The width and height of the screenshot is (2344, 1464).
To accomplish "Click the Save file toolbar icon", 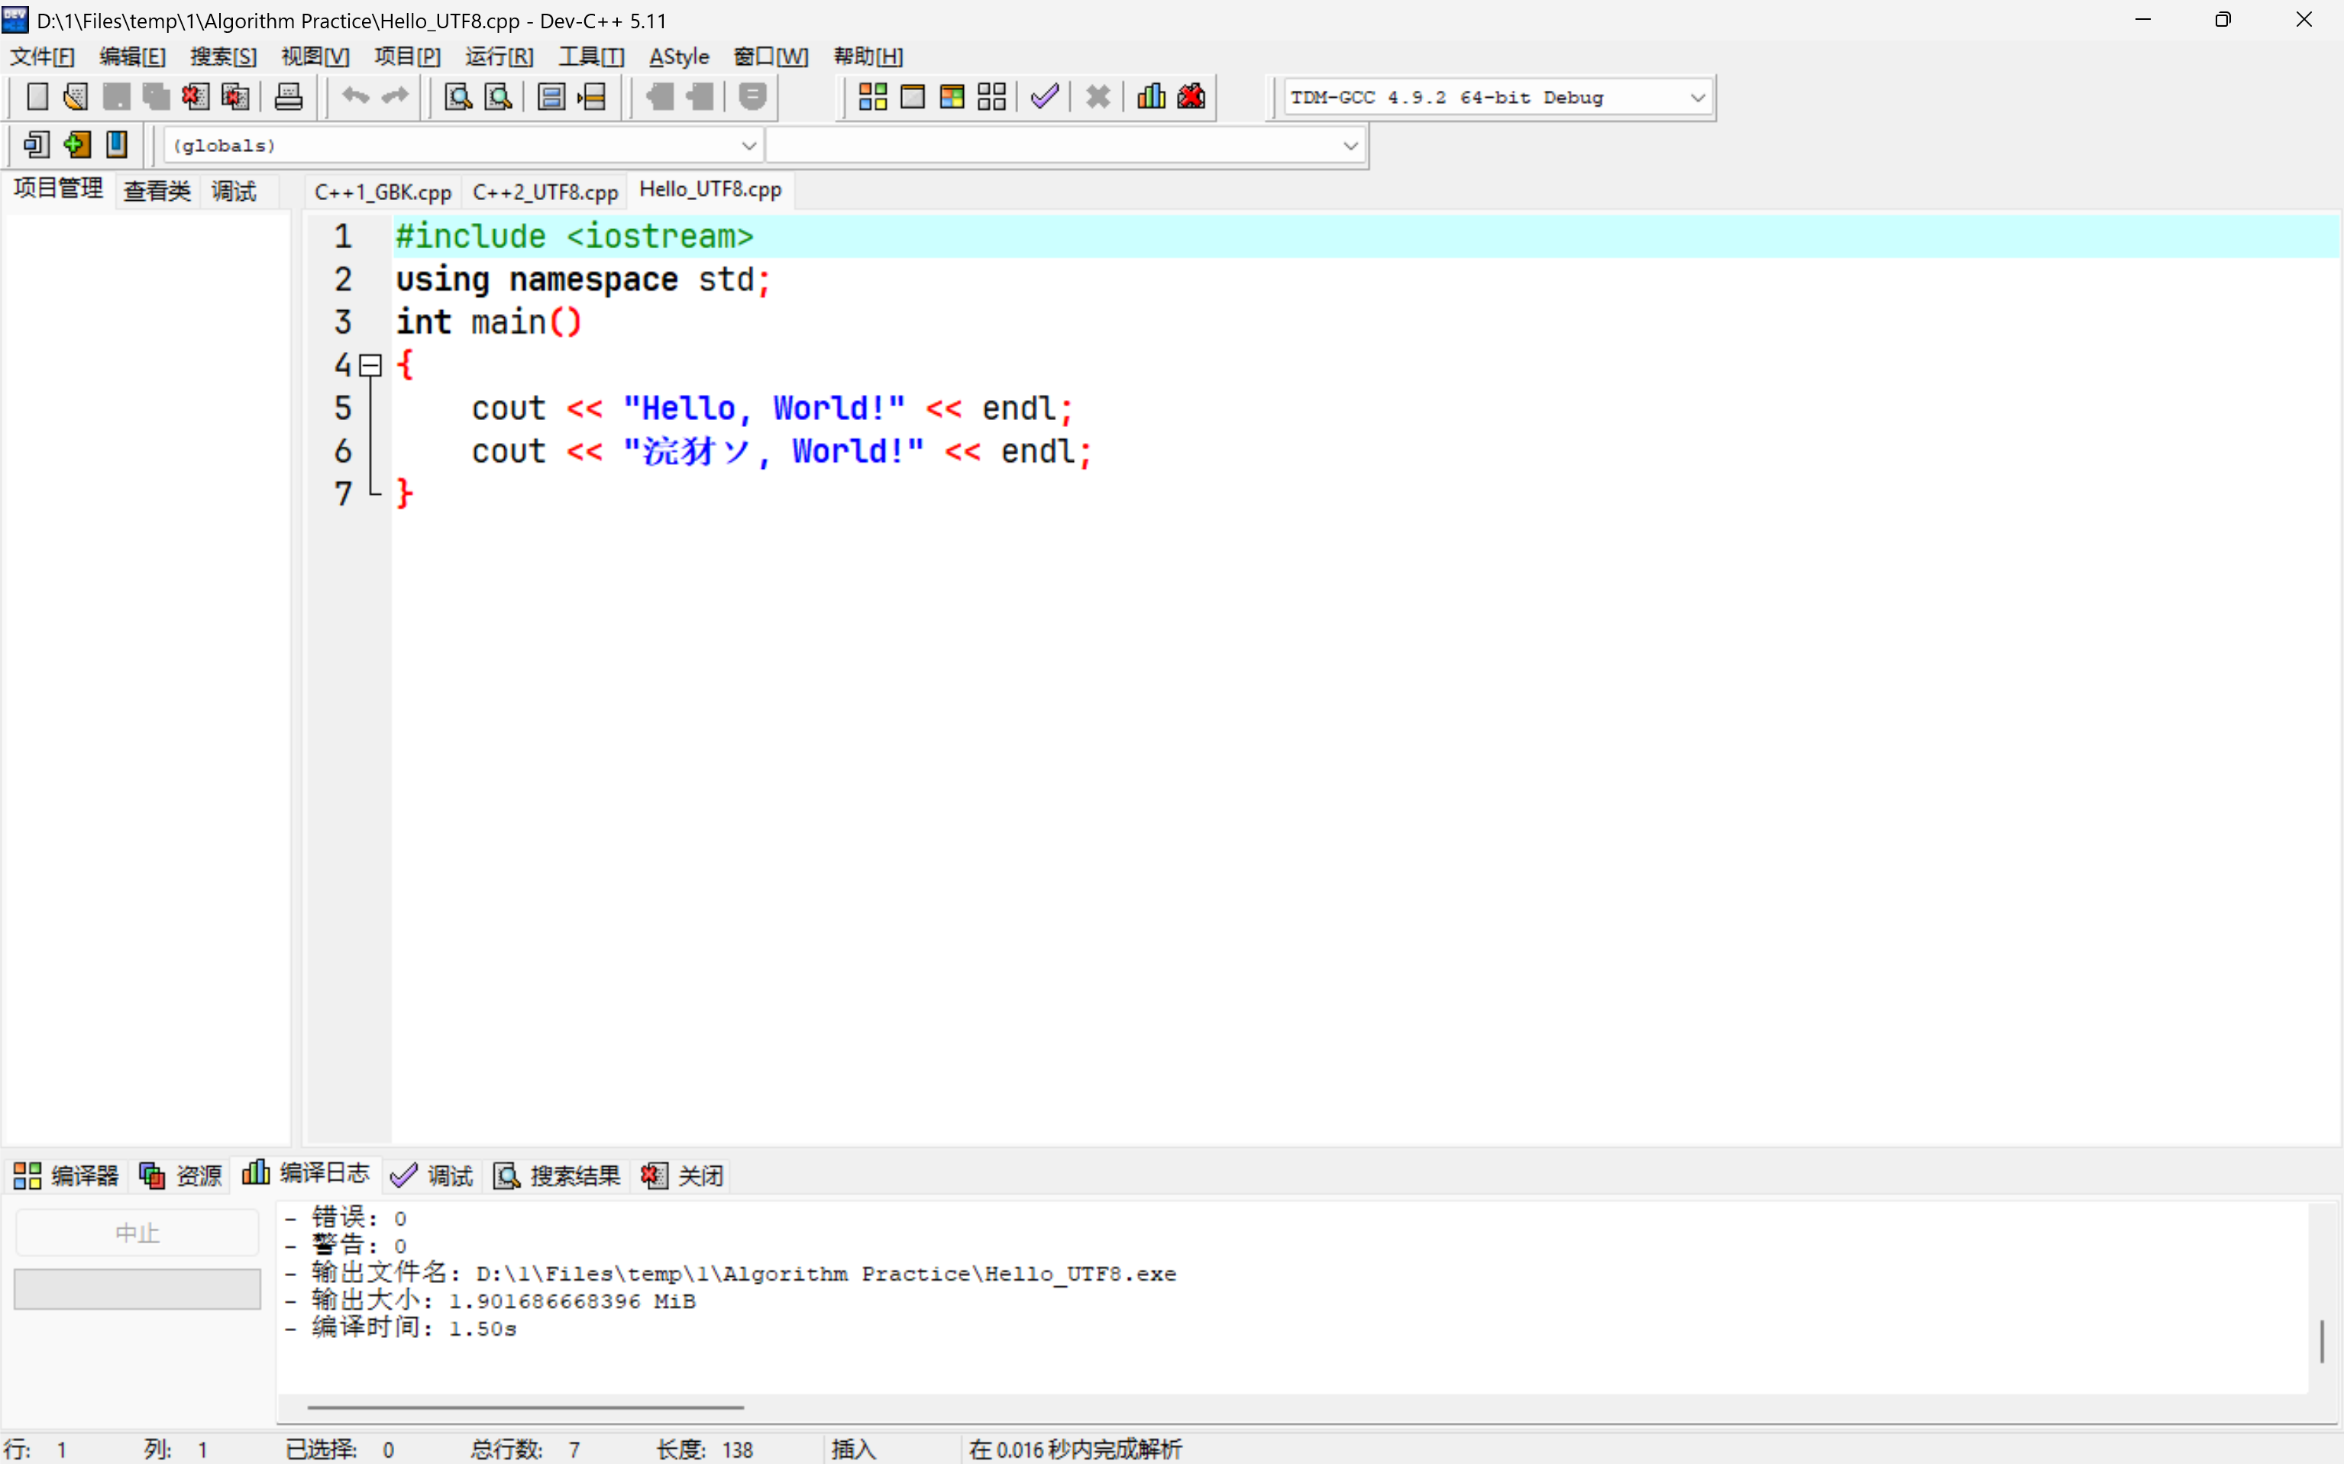I will (x=116, y=97).
